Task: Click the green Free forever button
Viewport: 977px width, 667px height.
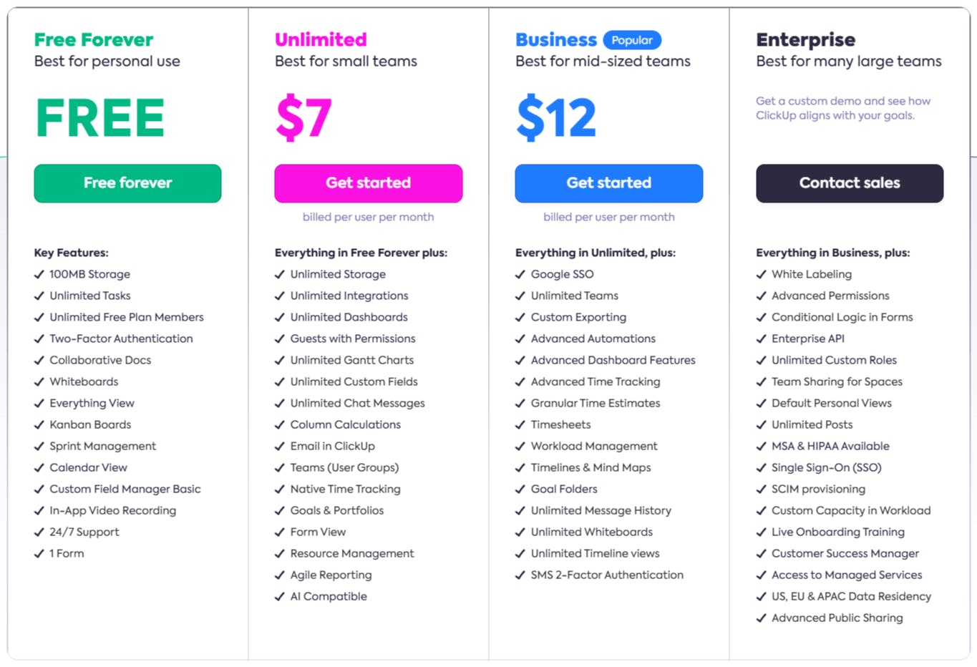Action: [127, 183]
